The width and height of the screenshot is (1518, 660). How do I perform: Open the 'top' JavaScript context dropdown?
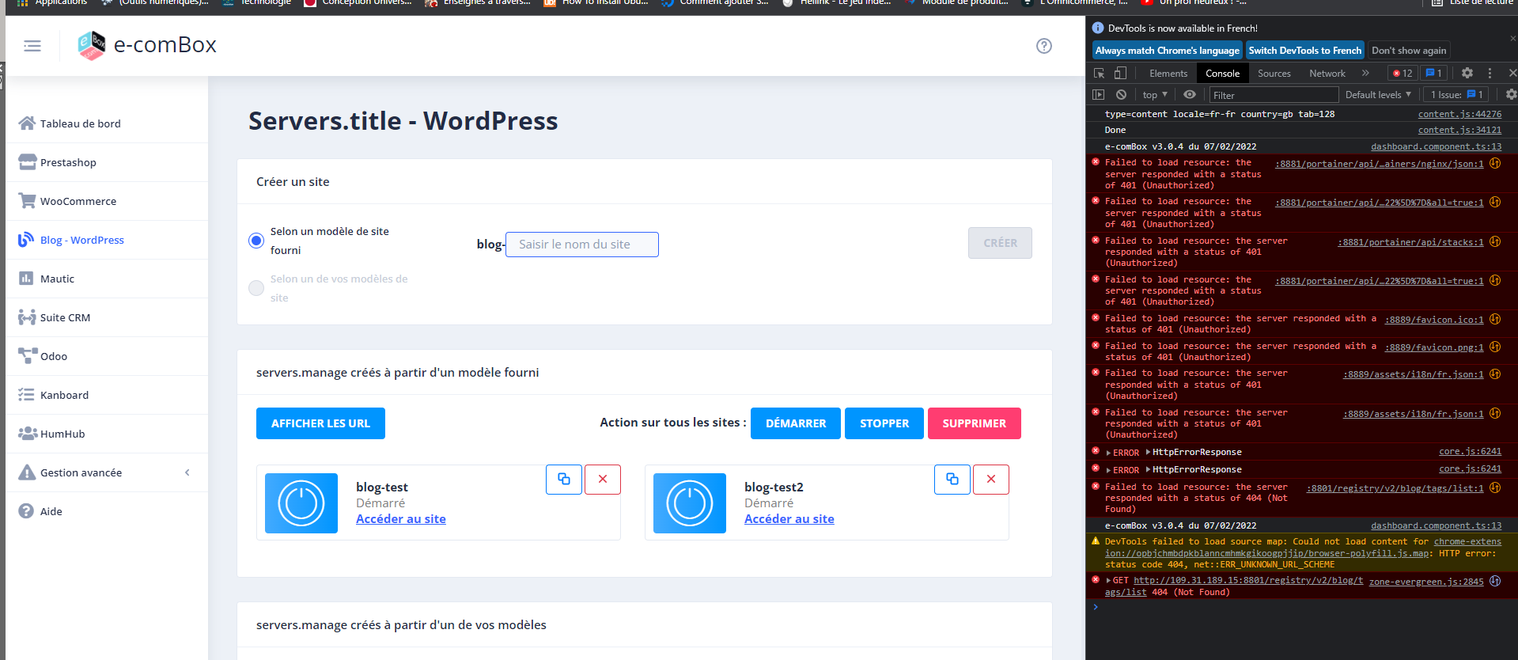[x=1155, y=95]
